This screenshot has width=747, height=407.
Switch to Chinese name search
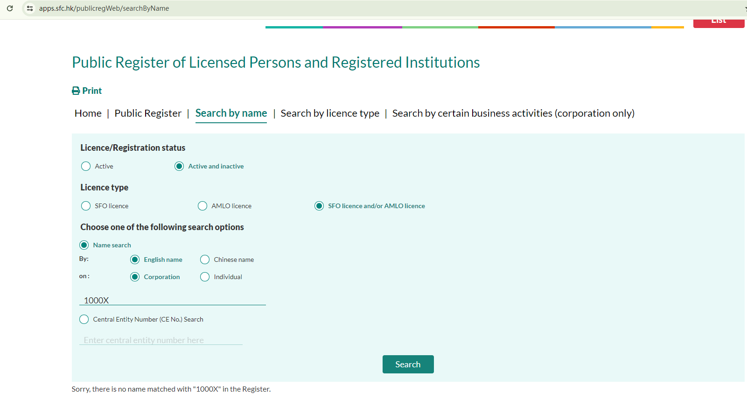click(x=205, y=260)
